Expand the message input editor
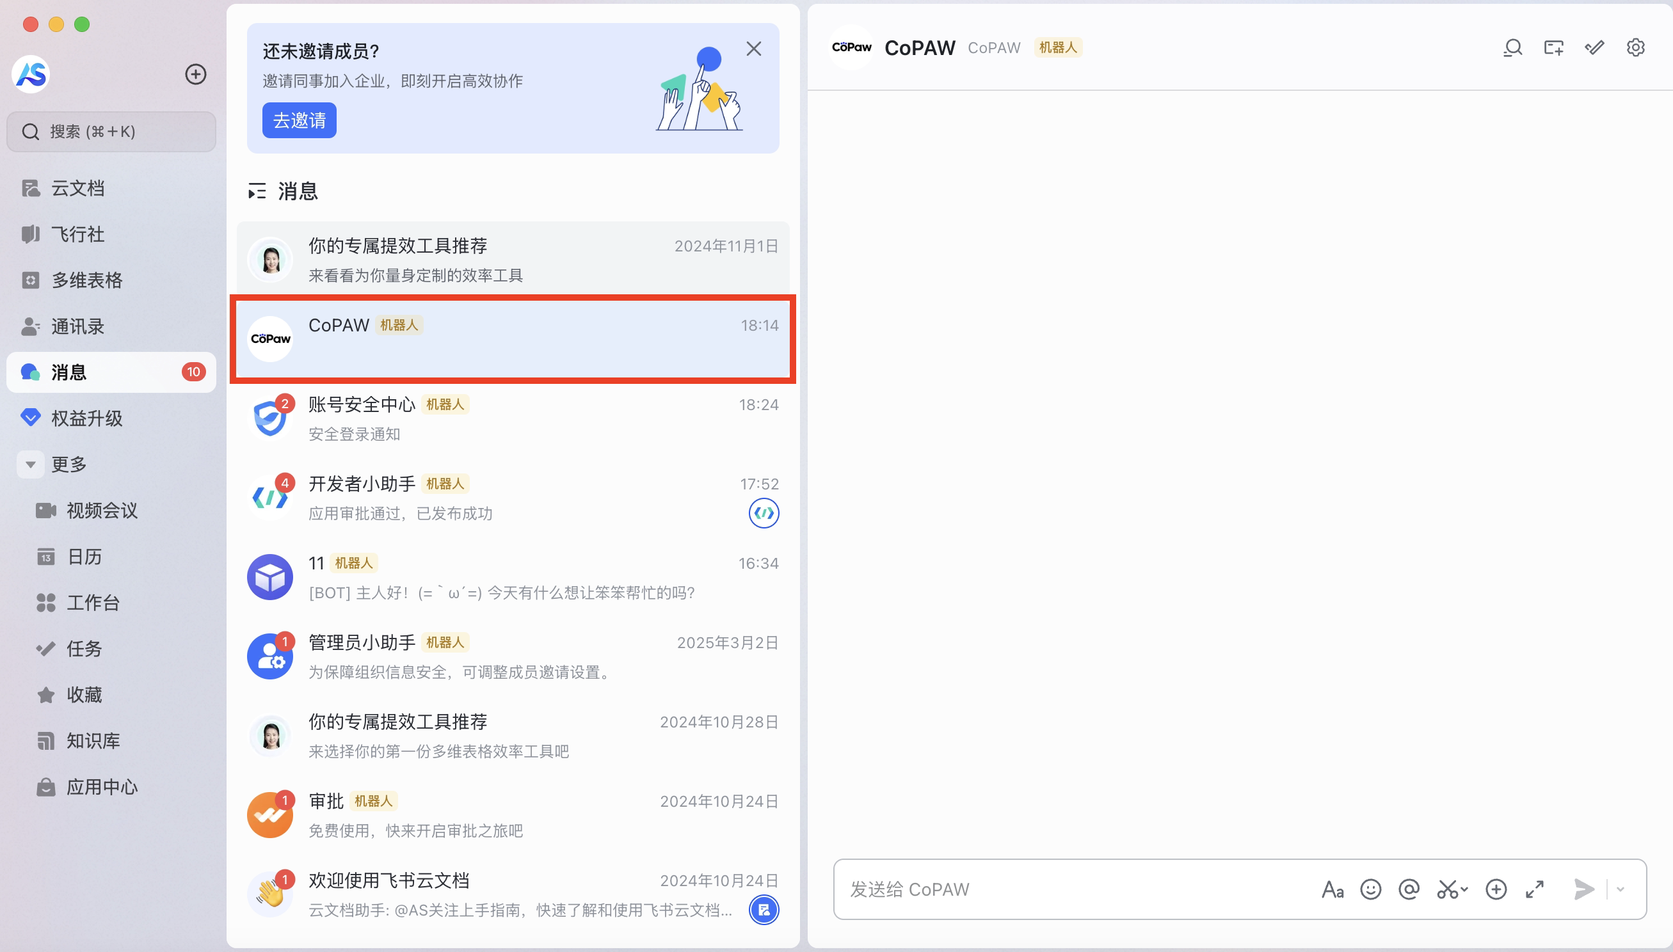 point(1534,889)
